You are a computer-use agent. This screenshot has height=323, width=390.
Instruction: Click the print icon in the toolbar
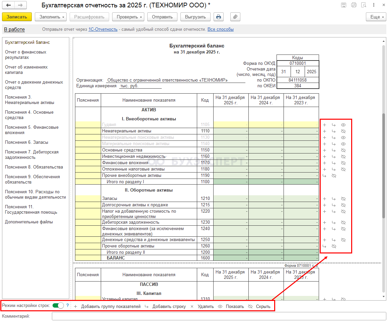point(218,17)
